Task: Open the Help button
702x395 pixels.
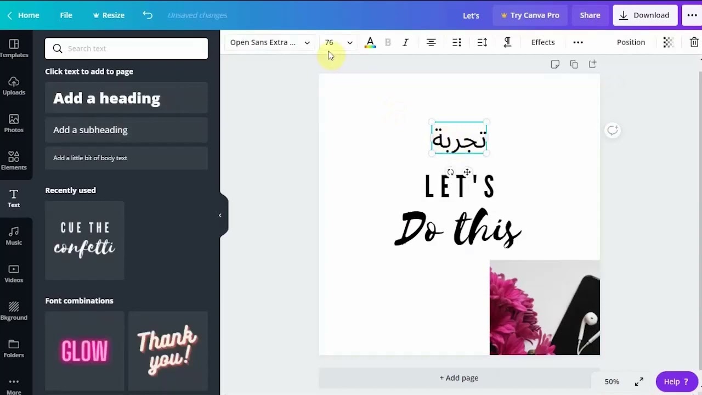Action: (x=676, y=382)
